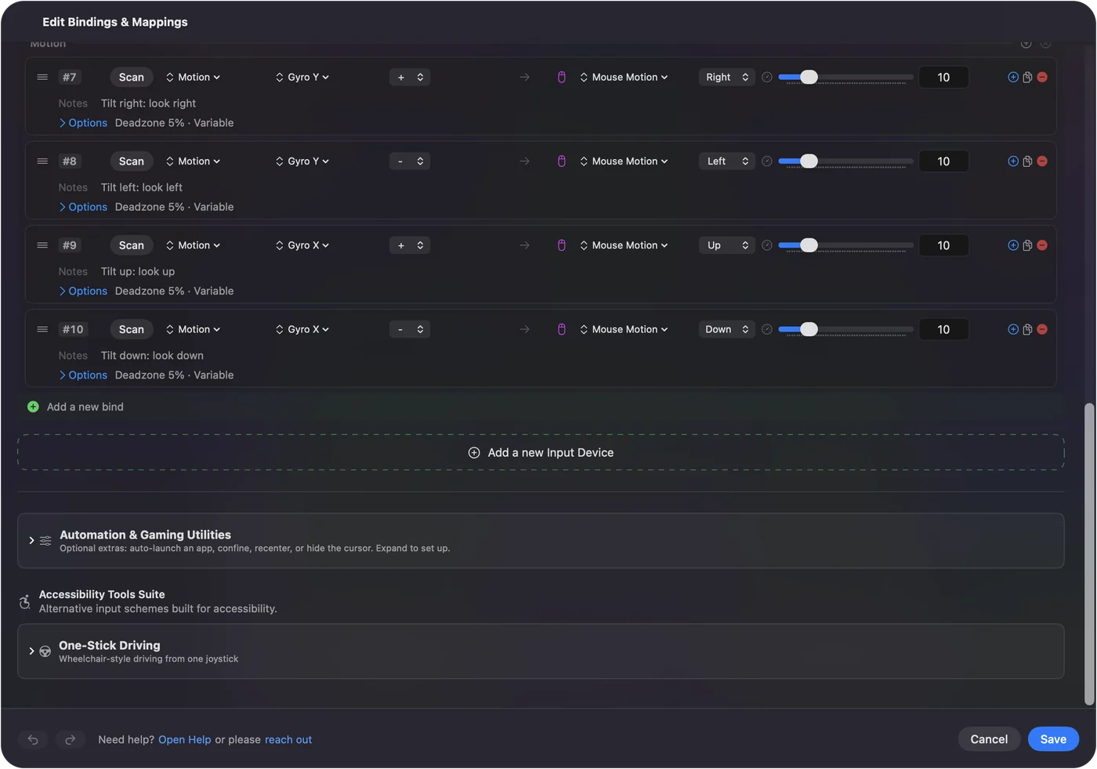1097x769 pixels.
Task: Click the Scan button on bind #9
Action: pos(131,245)
